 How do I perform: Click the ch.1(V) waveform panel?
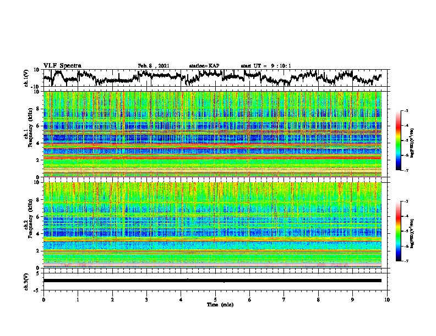(216, 78)
